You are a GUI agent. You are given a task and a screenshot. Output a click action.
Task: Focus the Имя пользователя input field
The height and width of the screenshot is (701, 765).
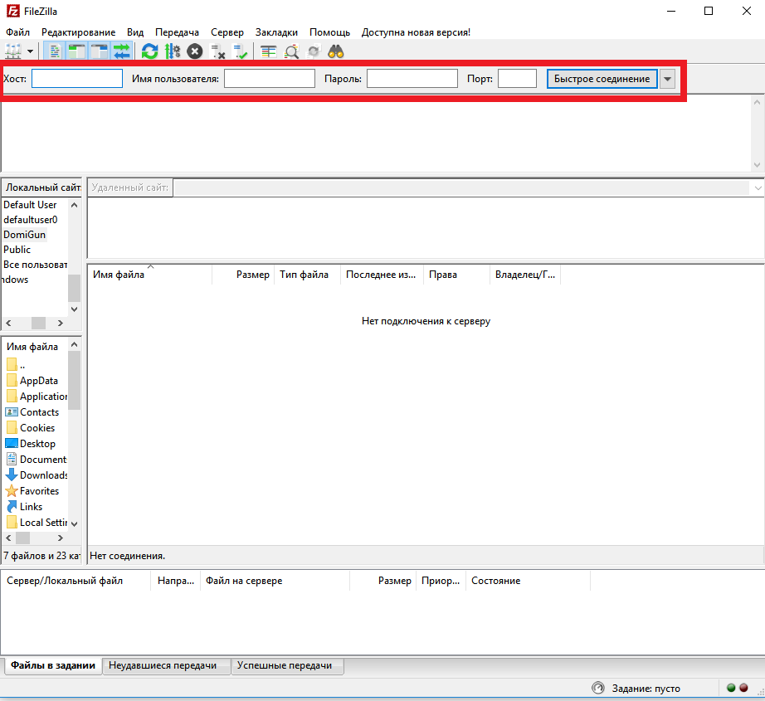(270, 79)
